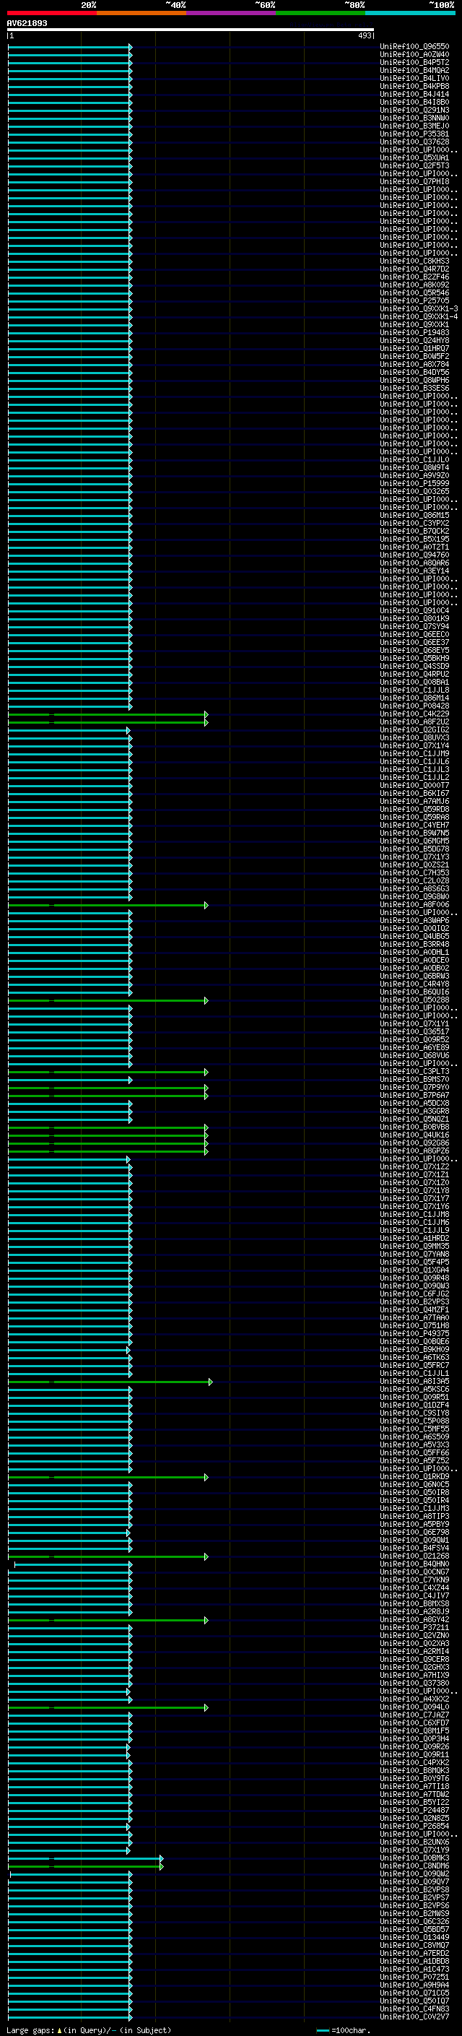The image size is (462, 2036).
Task: Click the orange ~40% identity legend segment
Action: click(141, 13)
